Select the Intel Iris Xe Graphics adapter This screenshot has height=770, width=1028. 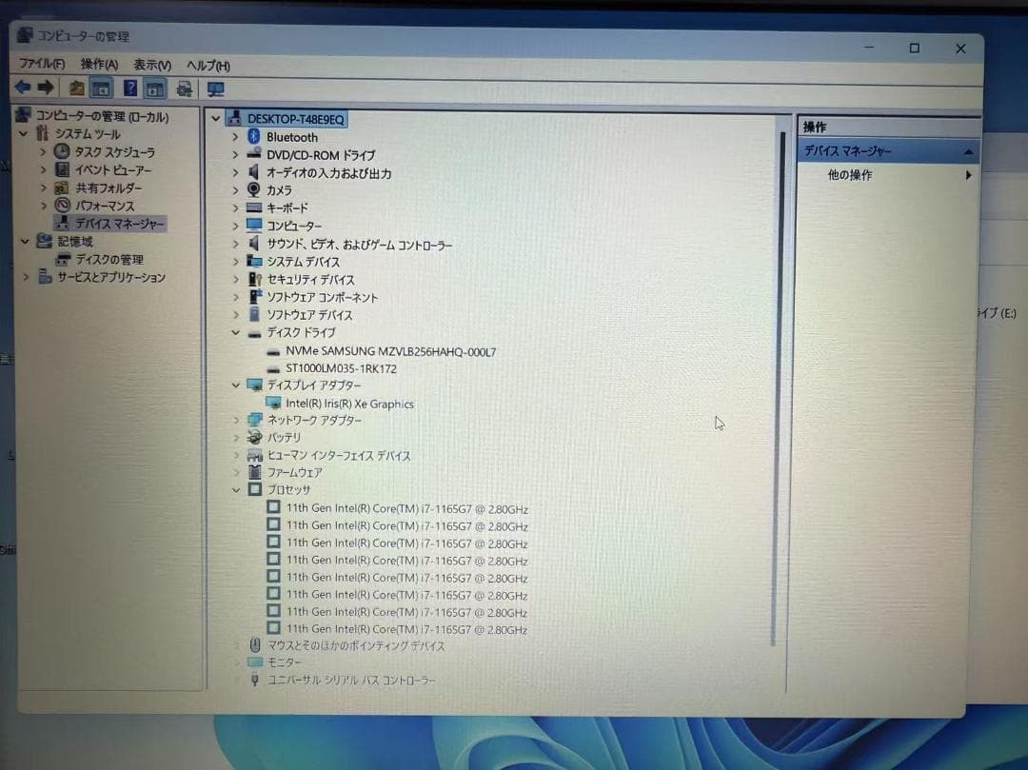349,404
